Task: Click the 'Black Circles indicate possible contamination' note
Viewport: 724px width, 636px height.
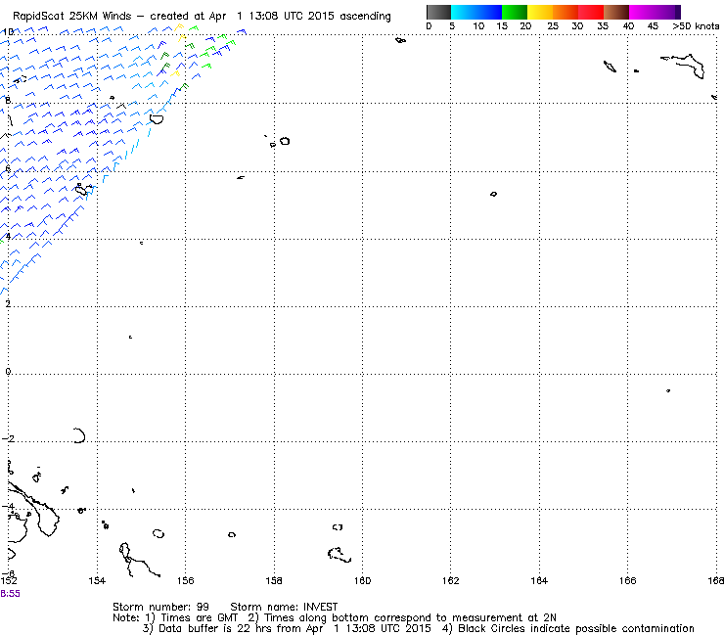Action: (576, 628)
